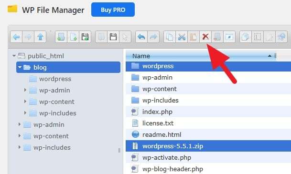This screenshot has width=291, height=174.
Task: Select the highlighted blog folder in the tree
Action: pos(68,67)
